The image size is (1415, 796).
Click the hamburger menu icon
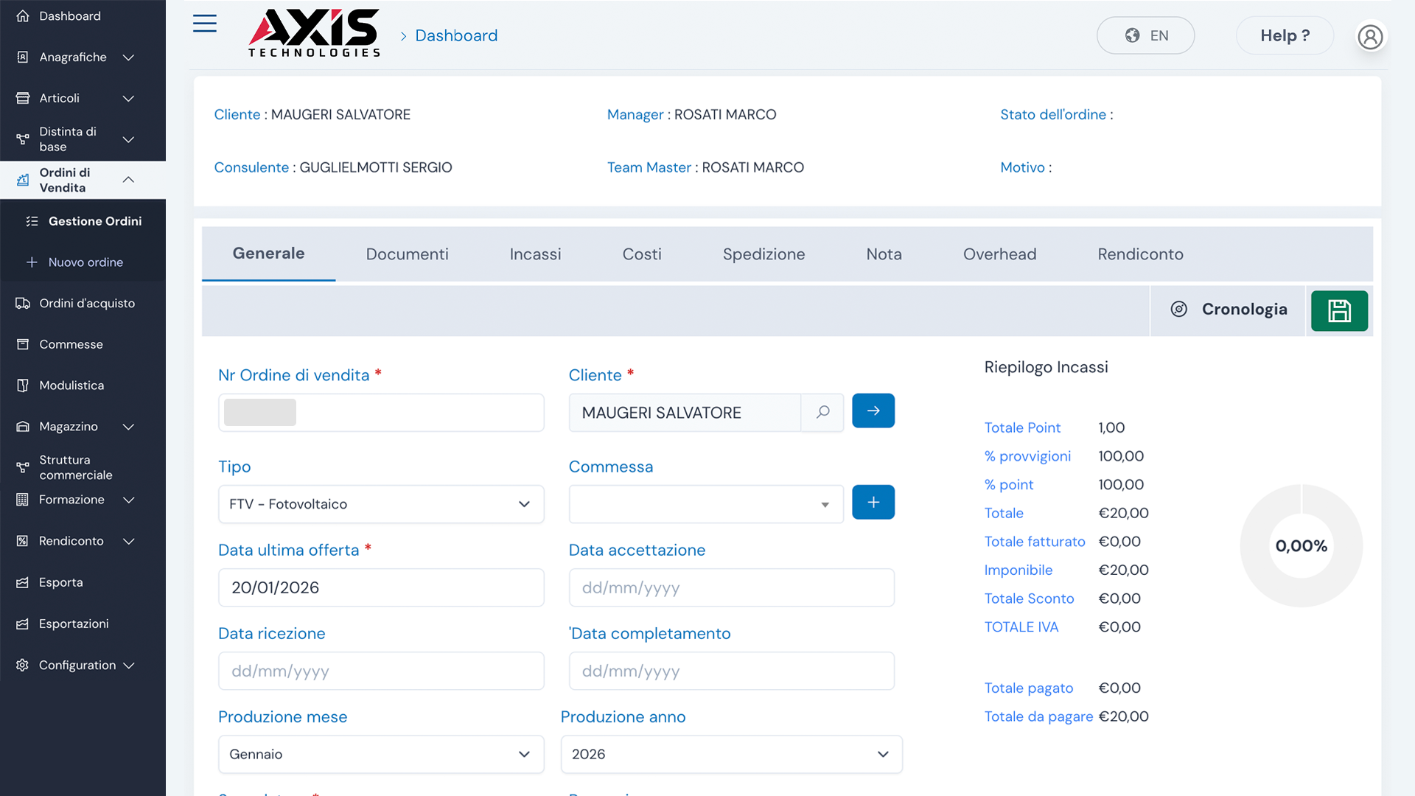coord(204,24)
